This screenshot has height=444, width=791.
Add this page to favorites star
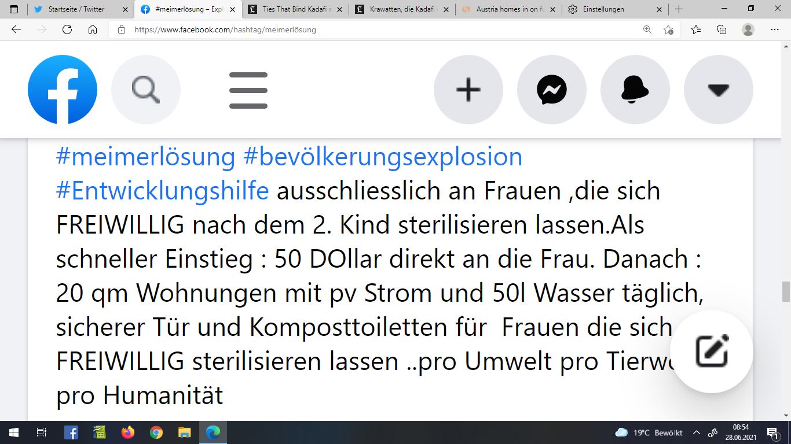(x=668, y=29)
